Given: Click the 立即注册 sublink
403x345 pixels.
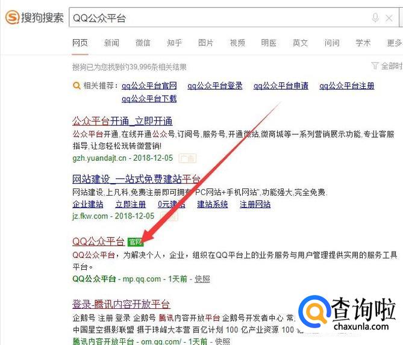Looking at the screenshot, I should tap(131, 204).
